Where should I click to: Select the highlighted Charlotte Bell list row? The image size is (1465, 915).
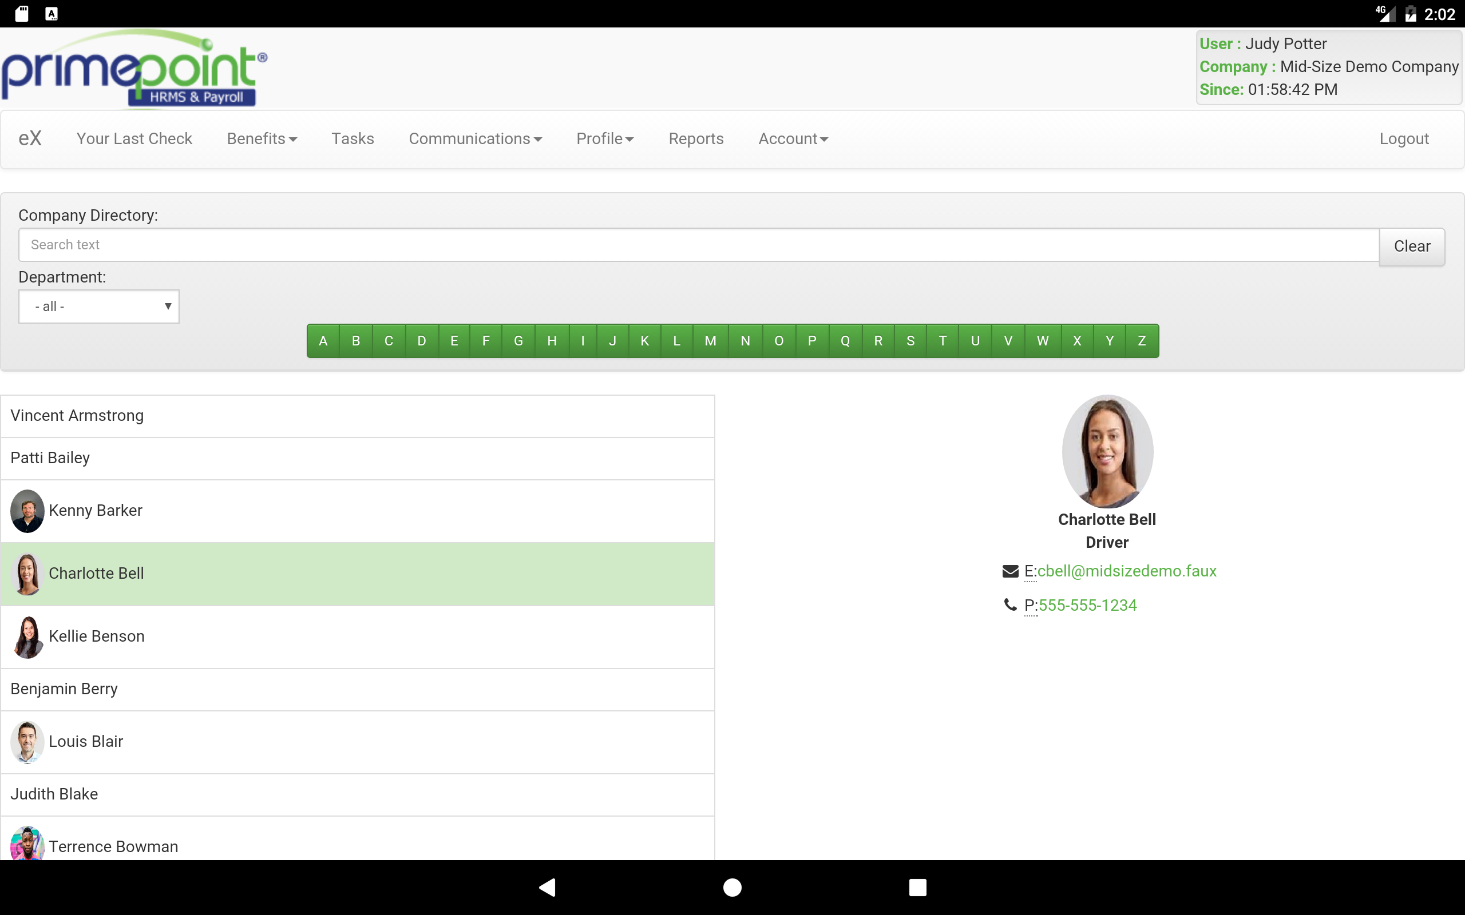point(358,574)
